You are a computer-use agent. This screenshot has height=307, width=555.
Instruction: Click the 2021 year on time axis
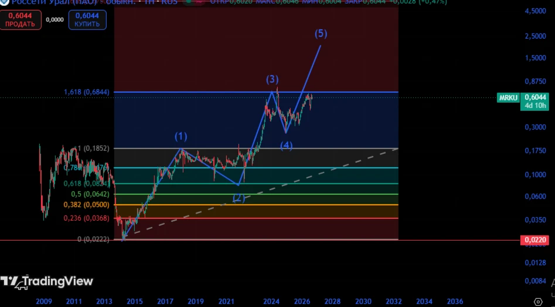[x=226, y=302]
